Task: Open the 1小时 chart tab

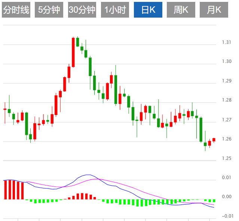Action: click(115, 10)
